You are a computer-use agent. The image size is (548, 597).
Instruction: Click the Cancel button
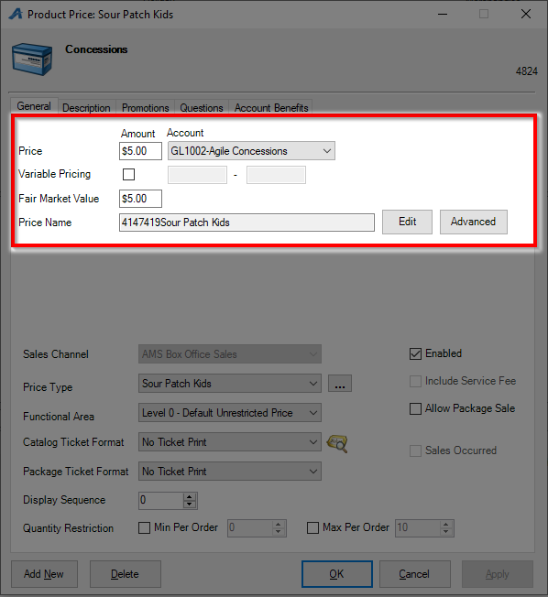pyautogui.click(x=414, y=574)
